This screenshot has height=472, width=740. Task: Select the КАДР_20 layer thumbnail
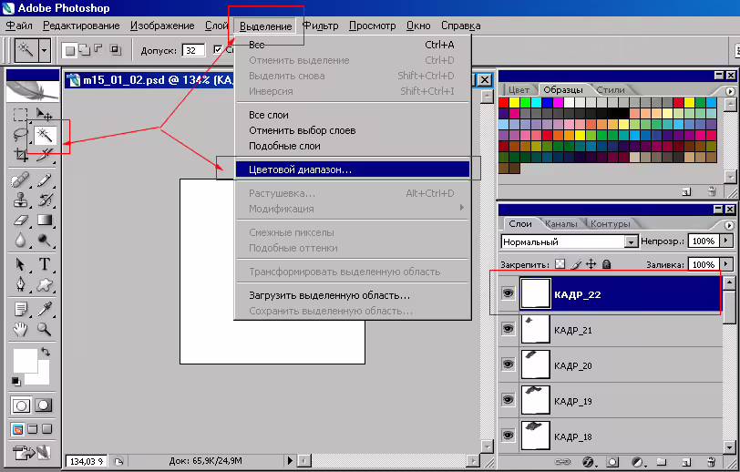pos(535,364)
